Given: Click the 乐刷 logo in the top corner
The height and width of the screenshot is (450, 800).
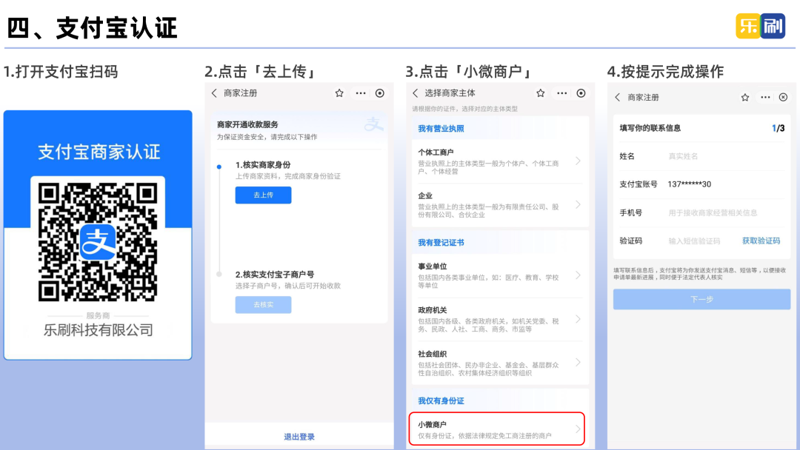Looking at the screenshot, I should [x=760, y=26].
